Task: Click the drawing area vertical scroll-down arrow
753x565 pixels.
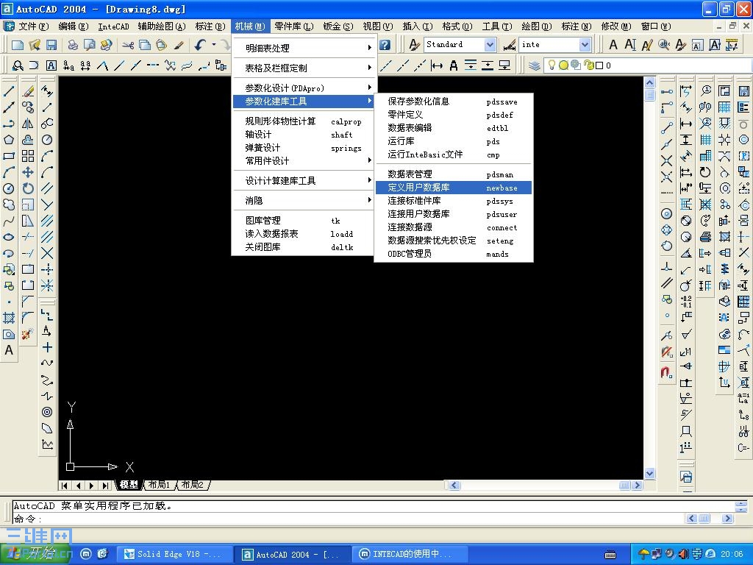Action: [x=649, y=473]
